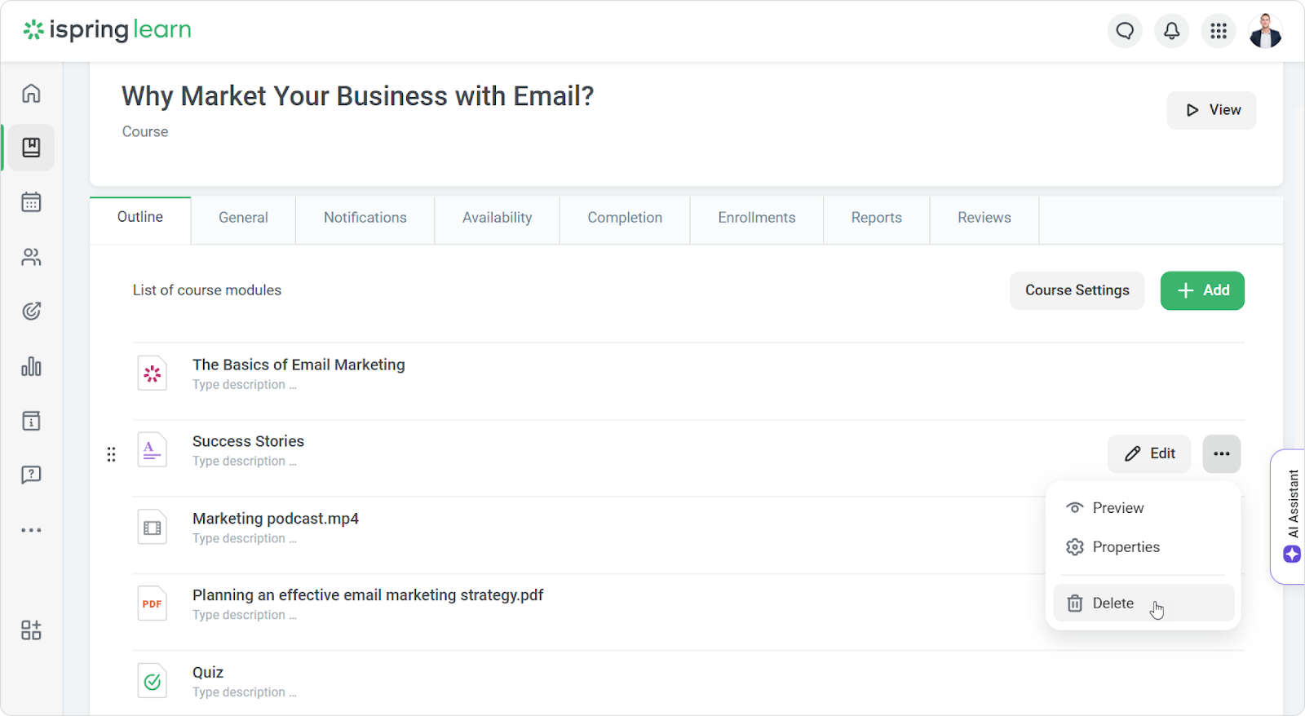Open the AI Assistant side panel
The width and height of the screenshot is (1305, 716).
point(1292,517)
